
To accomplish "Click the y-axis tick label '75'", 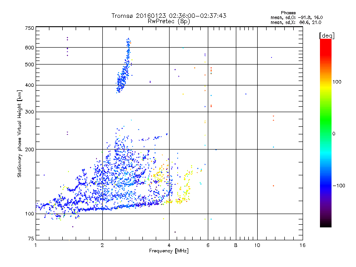I will click(x=31, y=239).
